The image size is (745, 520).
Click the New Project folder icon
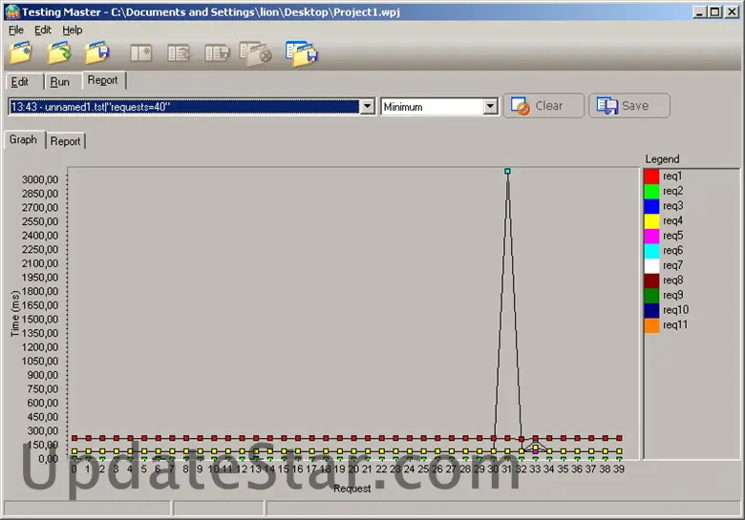point(21,53)
